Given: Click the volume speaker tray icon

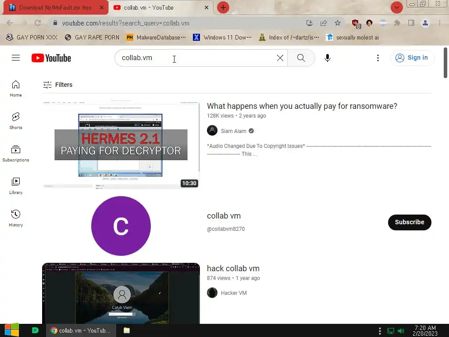Looking at the screenshot, I should tap(401, 331).
